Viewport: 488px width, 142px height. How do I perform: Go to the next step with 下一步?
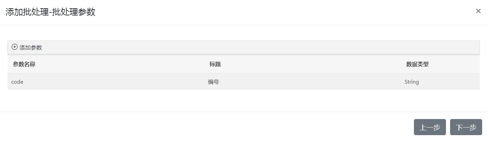[466, 127]
